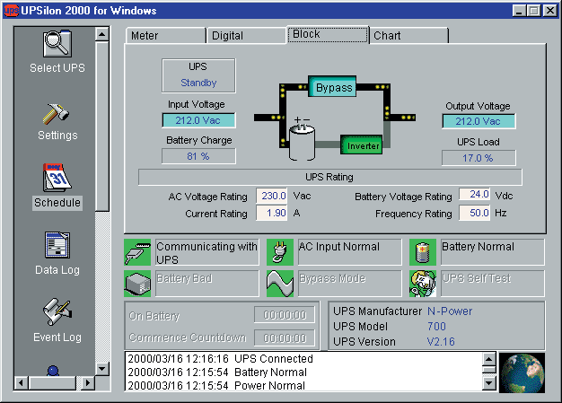Screen dimensions: 562x403
Task: Click sidebar horizontal scroll left arrow
Action: [22, 383]
